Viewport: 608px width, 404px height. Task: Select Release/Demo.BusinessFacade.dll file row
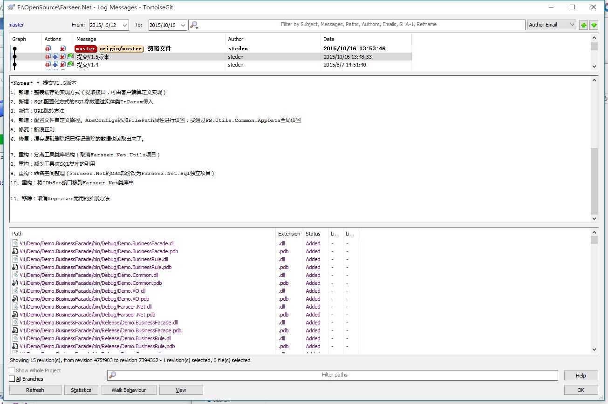click(x=184, y=323)
